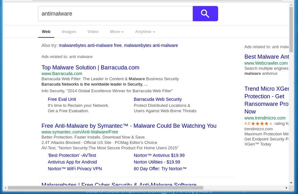The width and height of the screenshot is (298, 194).
Task: Click the horizontal scrollbar right arrow
Action: click(x=287, y=188)
